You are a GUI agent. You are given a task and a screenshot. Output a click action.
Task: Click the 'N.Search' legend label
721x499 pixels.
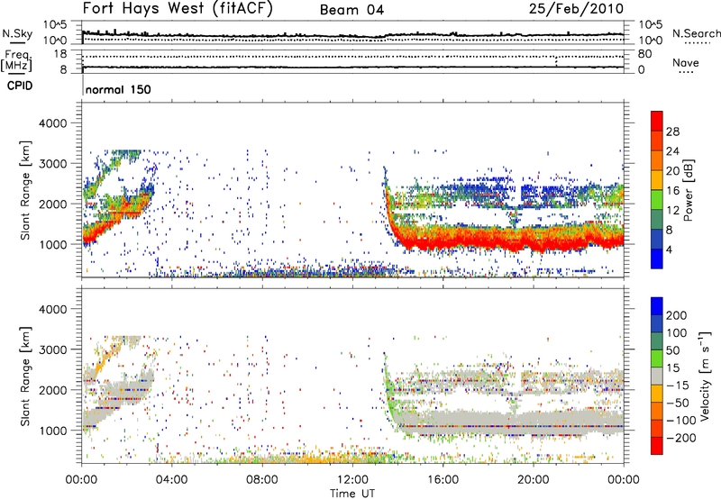(x=696, y=33)
